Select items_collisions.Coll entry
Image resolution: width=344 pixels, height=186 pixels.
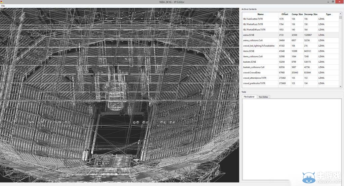point(291,56)
